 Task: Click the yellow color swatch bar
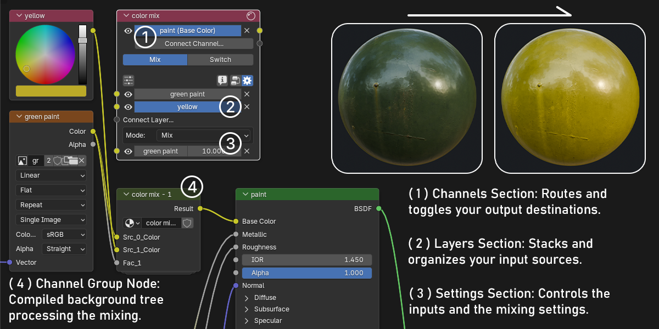click(x=51, y=91)
